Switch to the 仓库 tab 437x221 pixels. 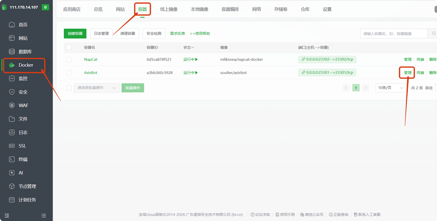[305, 9]
